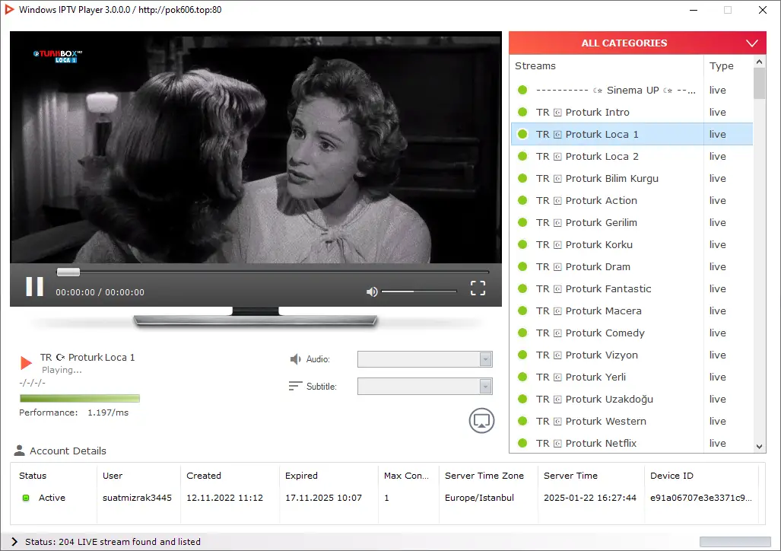
Task: Play the Proturk Action stream
Action: (x=632, y=200)
